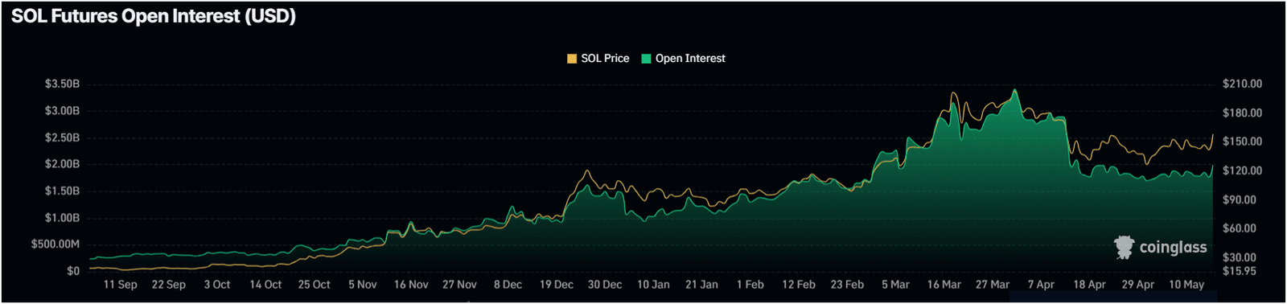Pick the 10 May date label

[x=1186, y=285]
